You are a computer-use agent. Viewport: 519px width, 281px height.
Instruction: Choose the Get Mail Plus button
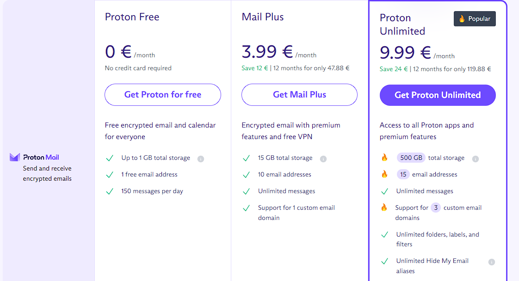(299, 95)
